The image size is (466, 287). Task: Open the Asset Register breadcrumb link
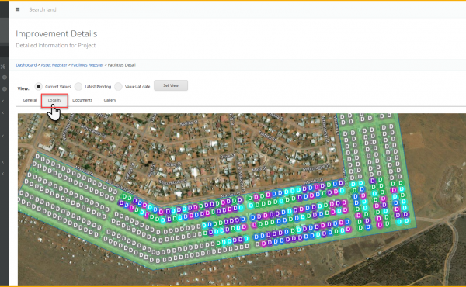54,65
